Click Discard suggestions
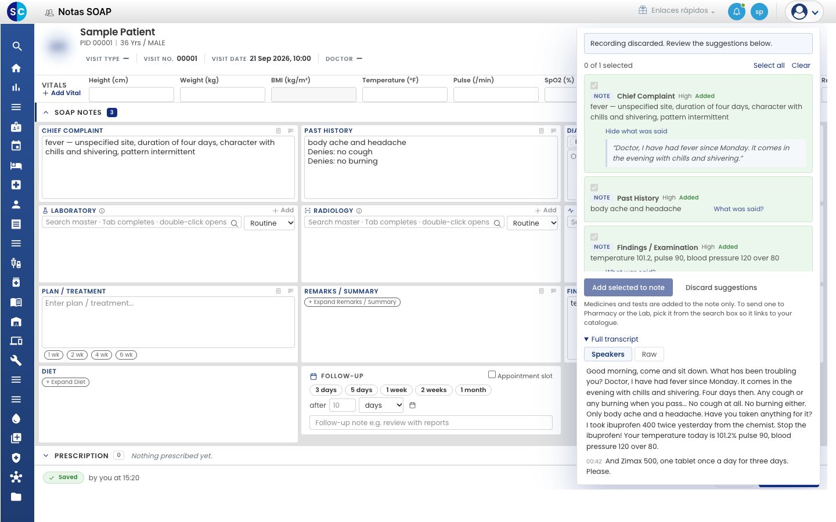 tap(721, 288)
